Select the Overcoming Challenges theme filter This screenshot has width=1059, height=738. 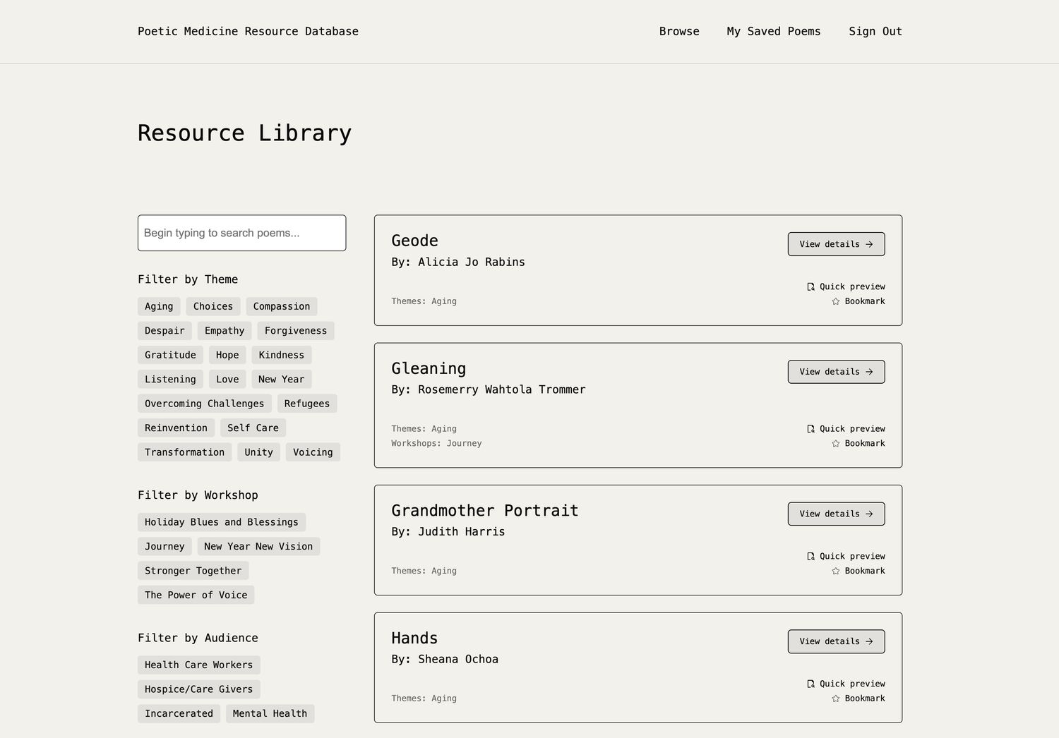click(204, 404)
